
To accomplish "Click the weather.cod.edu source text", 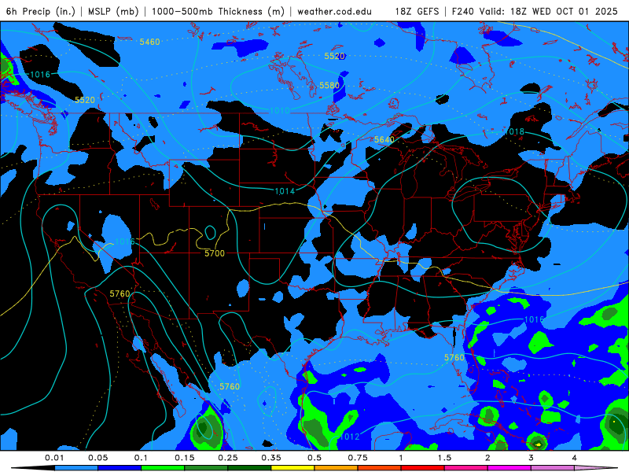I will [334, 11].
